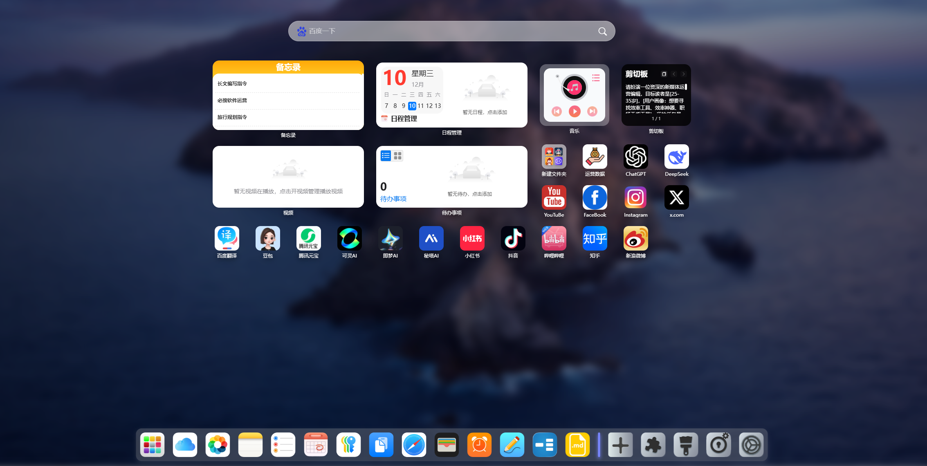Image resolution: width=927 pixels, height=466 pixels.
Task: Click the 百度翻译 translate icon
Action: (x=227, y=239)
